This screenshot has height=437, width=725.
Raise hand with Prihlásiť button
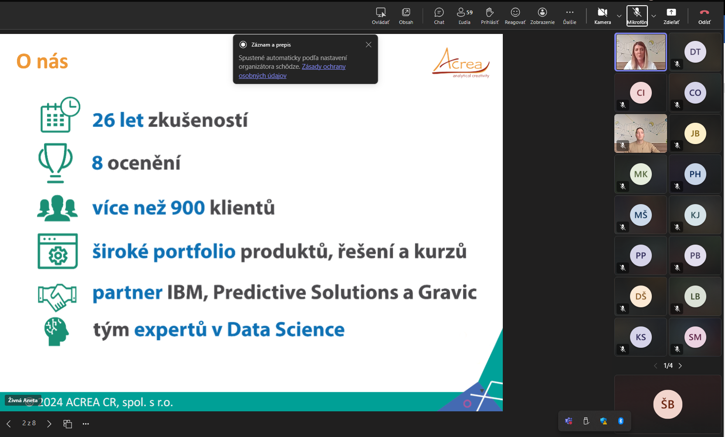(x=490, y=16)
